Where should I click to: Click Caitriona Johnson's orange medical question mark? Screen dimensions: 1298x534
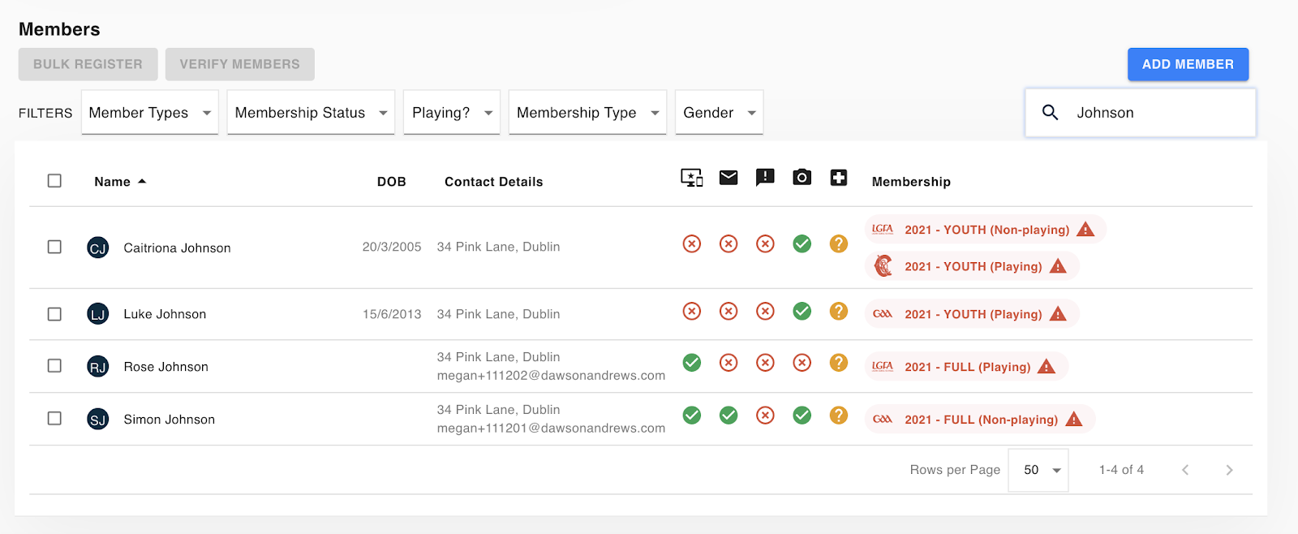tap(839, 243)
